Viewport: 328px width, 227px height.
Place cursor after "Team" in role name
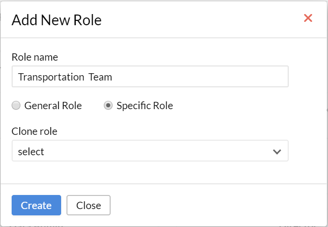[113, 77]
